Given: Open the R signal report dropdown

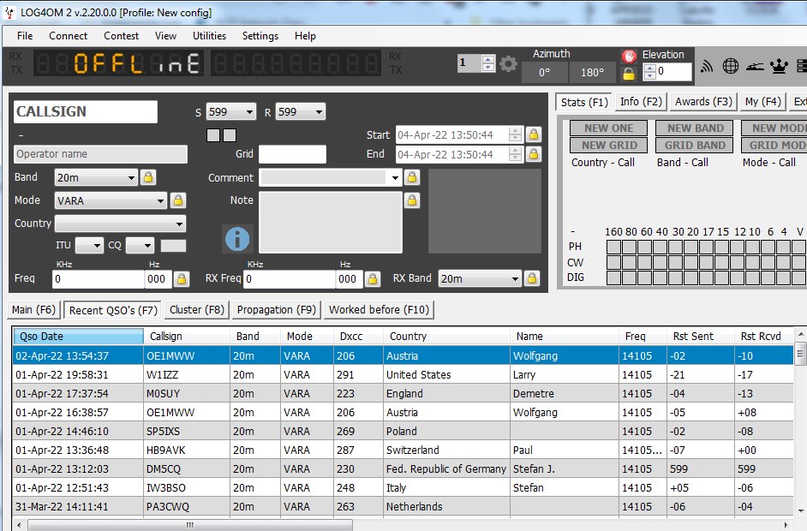Looking at the screenshot, I should coord(319,112).
